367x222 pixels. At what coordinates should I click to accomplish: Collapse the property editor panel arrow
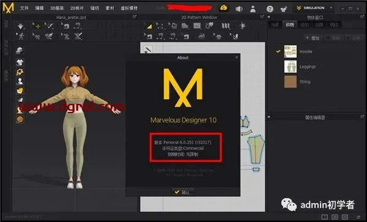coord(269,117)
